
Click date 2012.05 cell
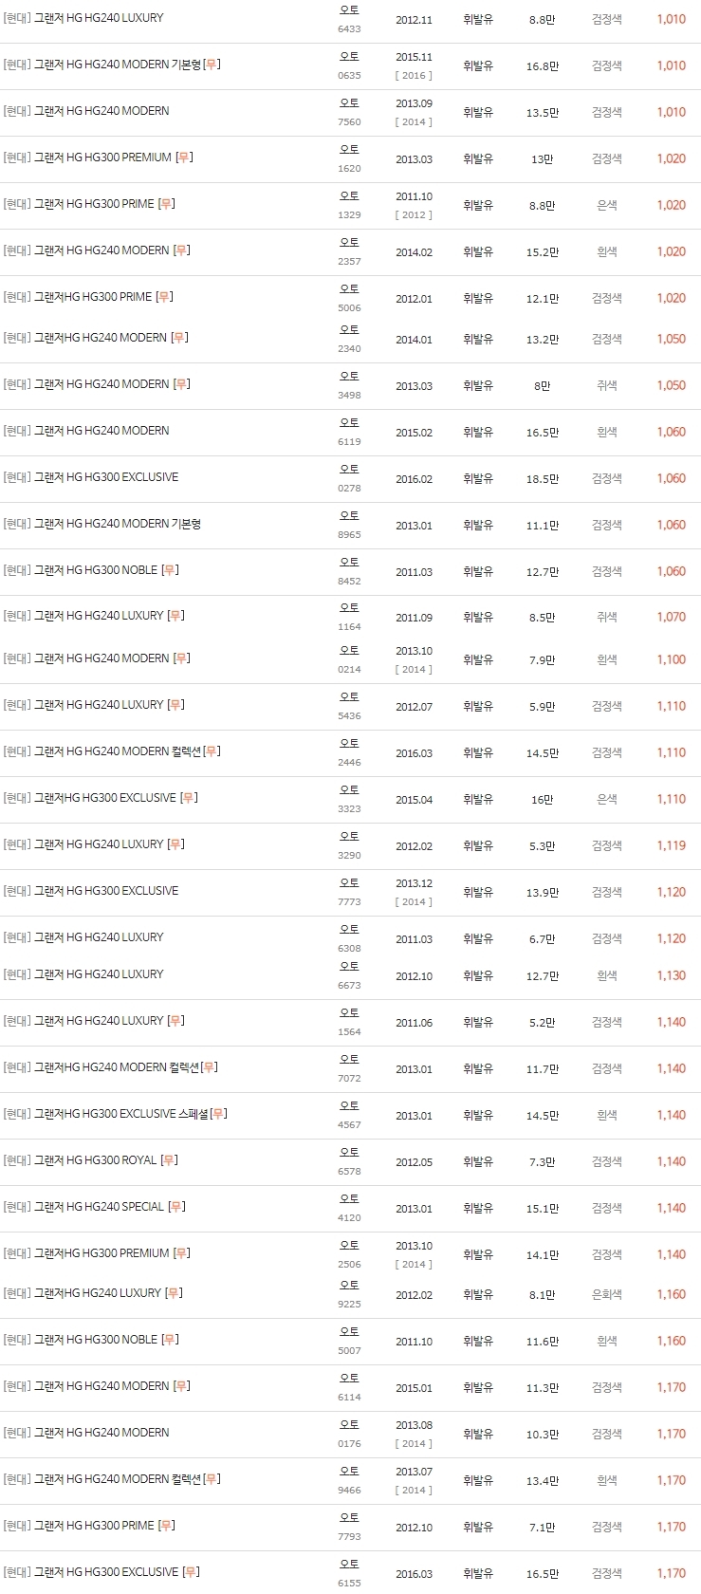coord(414,1162)
